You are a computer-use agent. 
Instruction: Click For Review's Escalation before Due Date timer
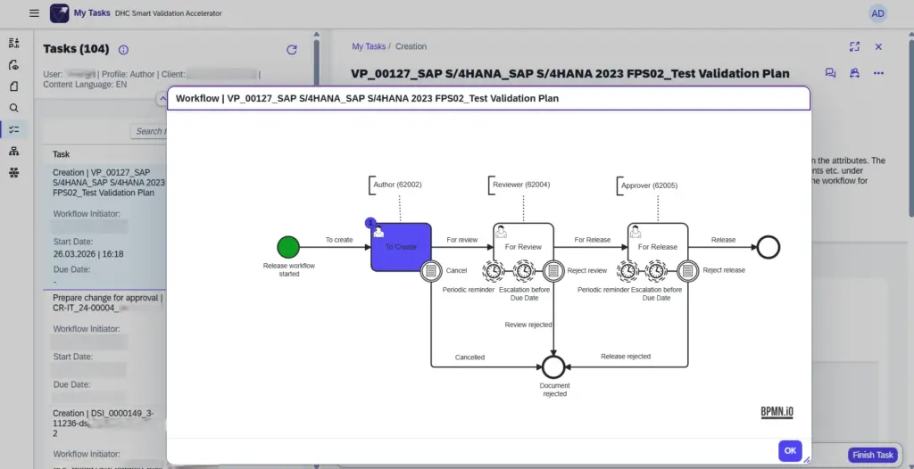click(524, 271)
